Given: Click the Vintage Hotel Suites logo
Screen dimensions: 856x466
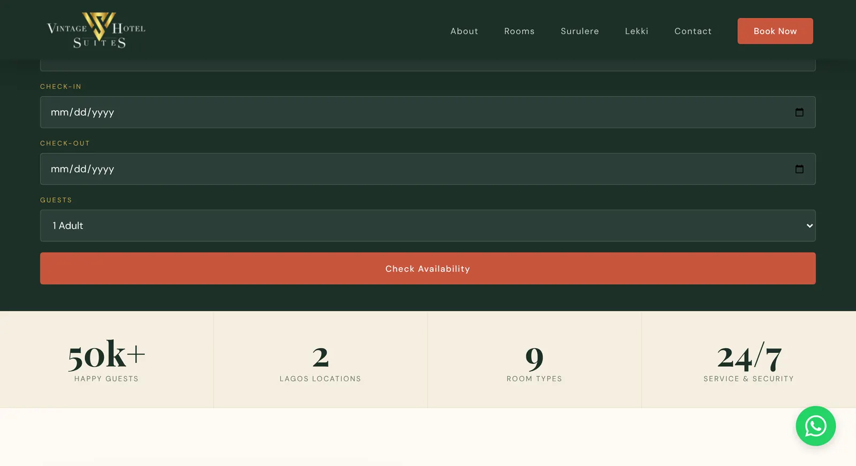Looking at the screenshot, I should click(96, 30).
